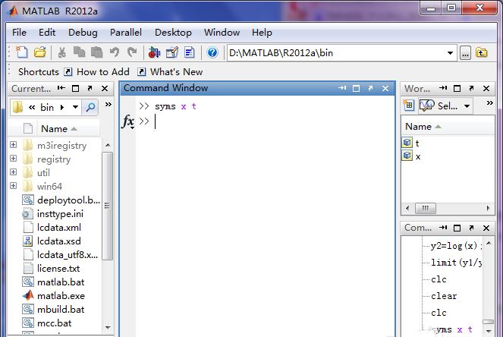Click the Open file folder icon
Image resolution: width=503 pixels, height=337 pixels.
(40, 52)
